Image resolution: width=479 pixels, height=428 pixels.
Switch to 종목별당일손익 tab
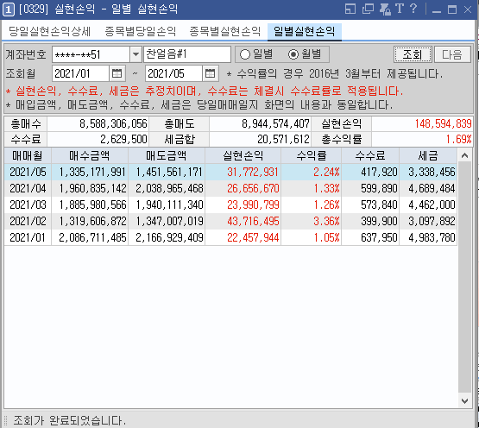coord(141,31)
